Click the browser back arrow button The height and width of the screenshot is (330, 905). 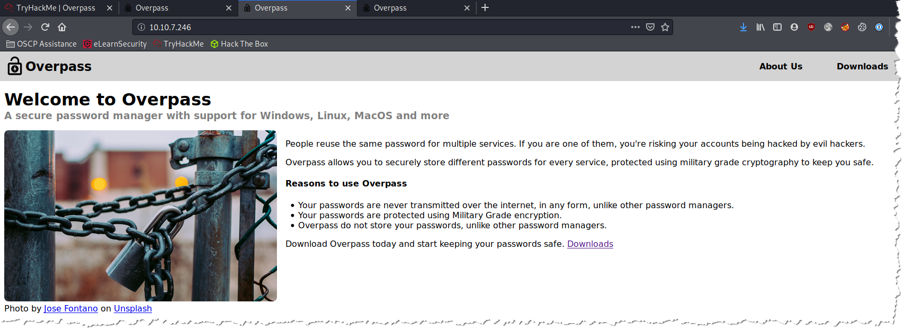coord(11,27)
